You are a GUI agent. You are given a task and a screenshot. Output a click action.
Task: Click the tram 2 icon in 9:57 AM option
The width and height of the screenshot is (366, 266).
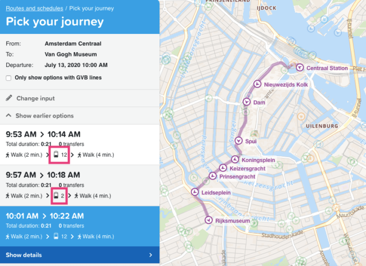[56, 196]
